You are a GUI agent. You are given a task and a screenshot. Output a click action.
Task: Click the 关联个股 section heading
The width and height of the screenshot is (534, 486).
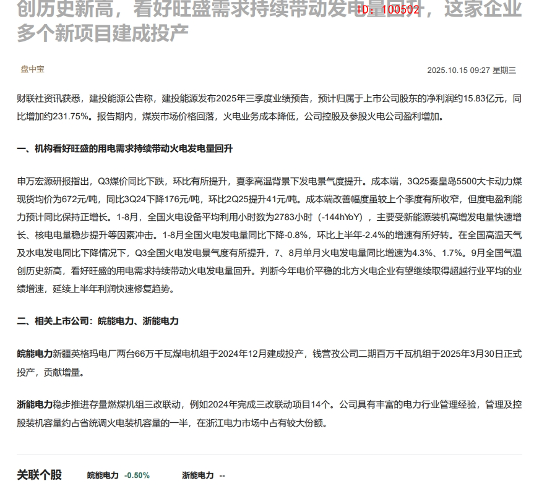39,475
